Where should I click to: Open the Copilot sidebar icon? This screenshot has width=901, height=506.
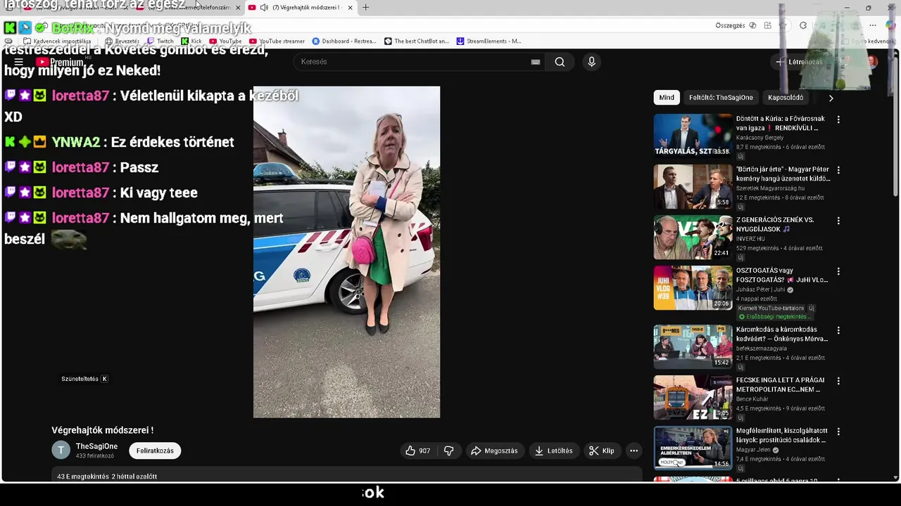[890, 25]
